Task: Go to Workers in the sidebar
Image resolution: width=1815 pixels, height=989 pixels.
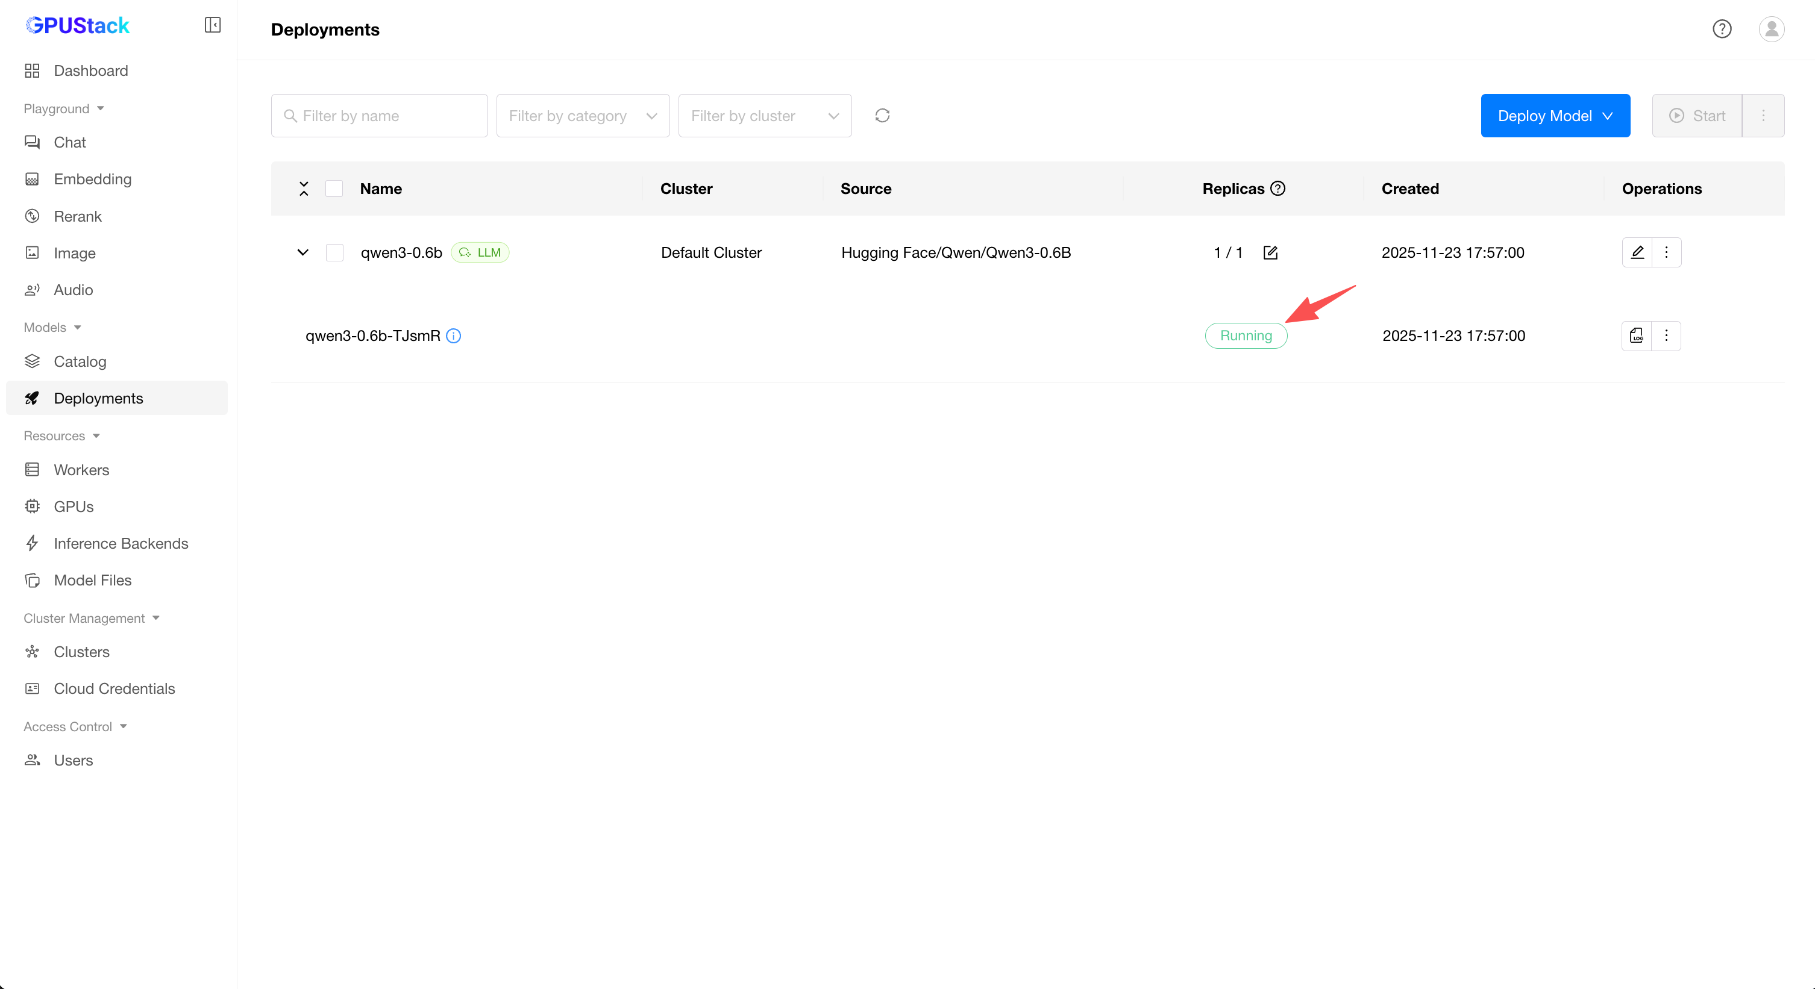Action: (82, 470)
